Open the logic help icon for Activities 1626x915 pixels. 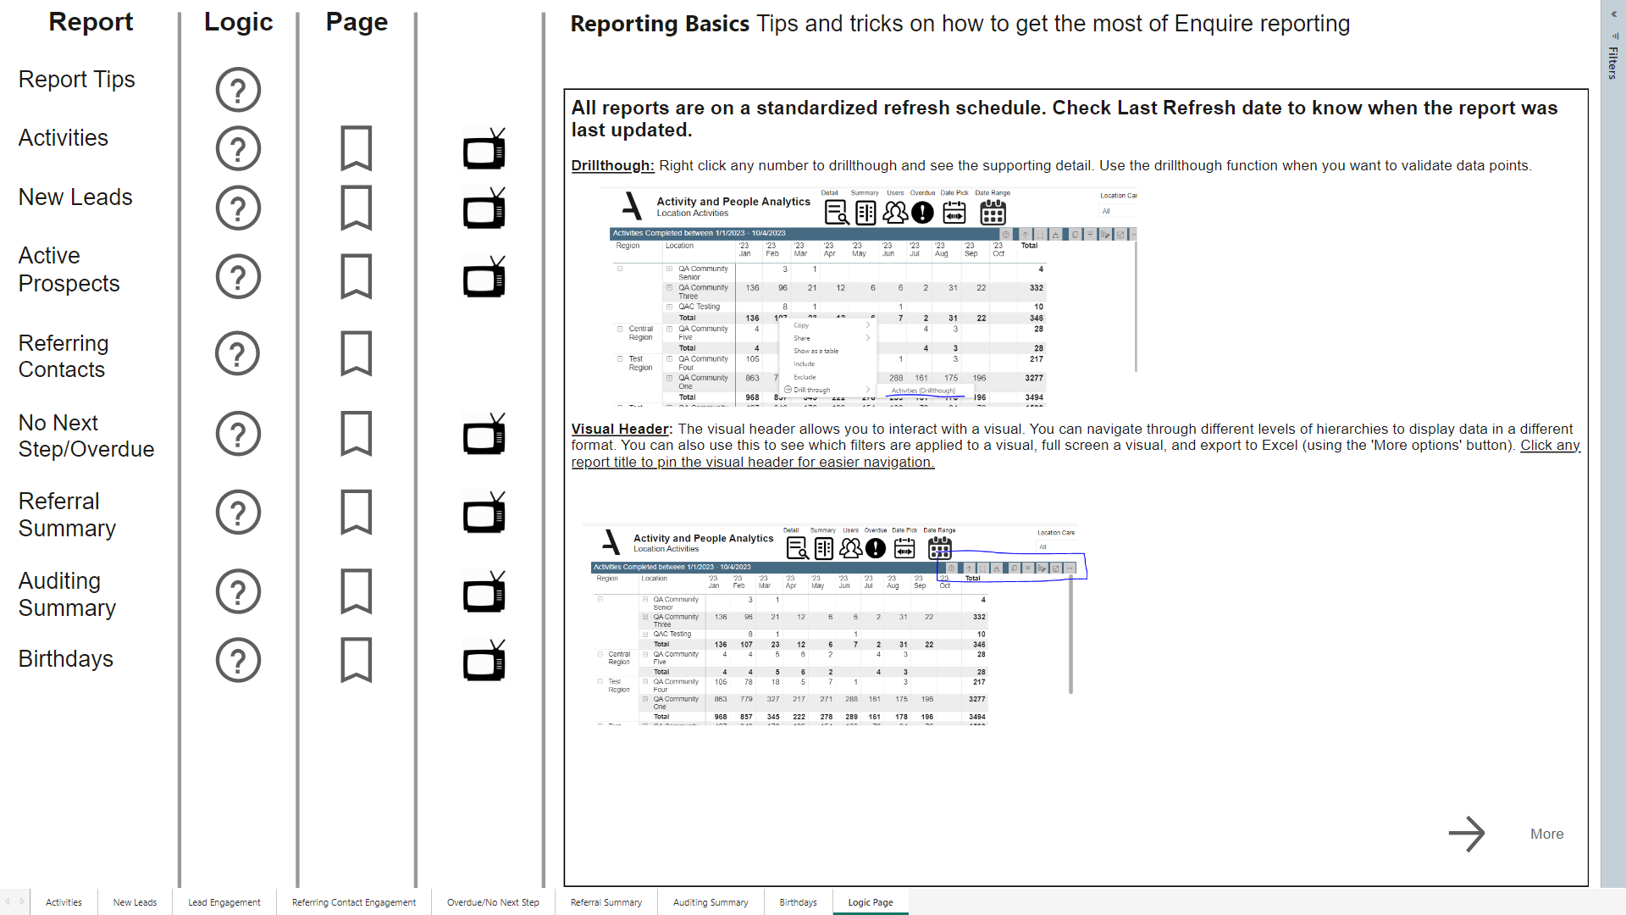point(238,148)
